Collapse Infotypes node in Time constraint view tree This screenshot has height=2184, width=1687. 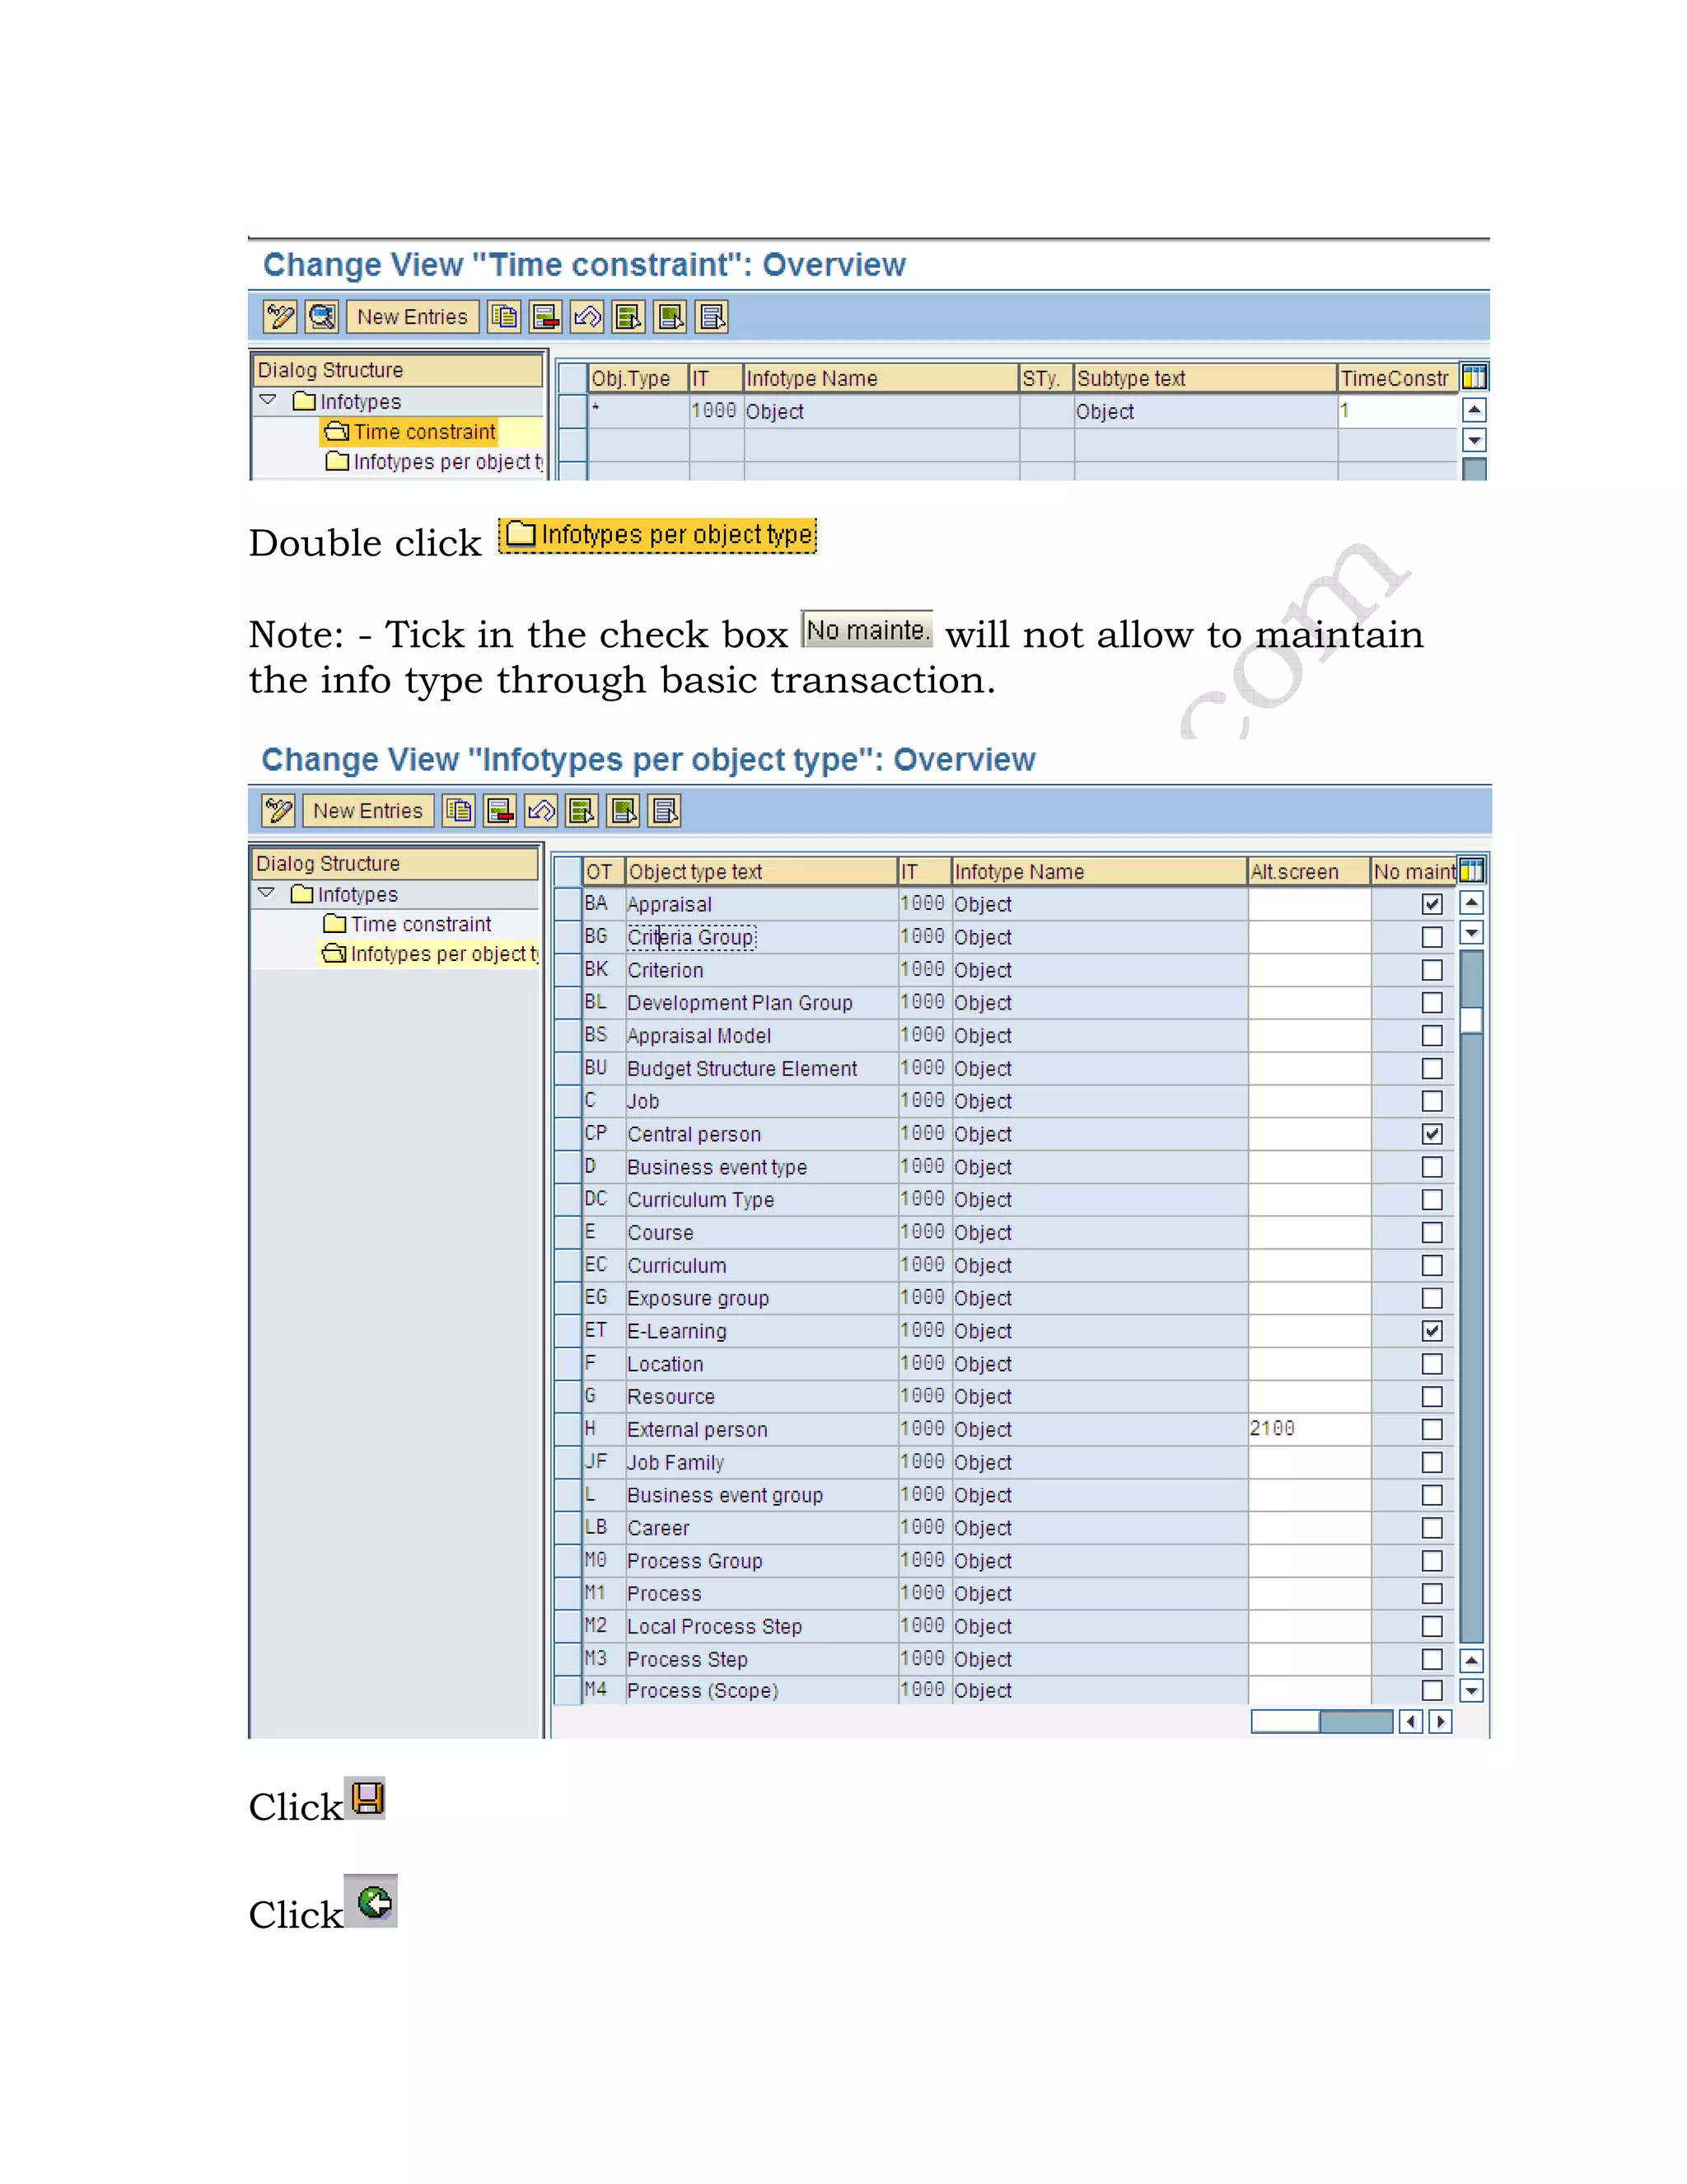tap(268, 400)
